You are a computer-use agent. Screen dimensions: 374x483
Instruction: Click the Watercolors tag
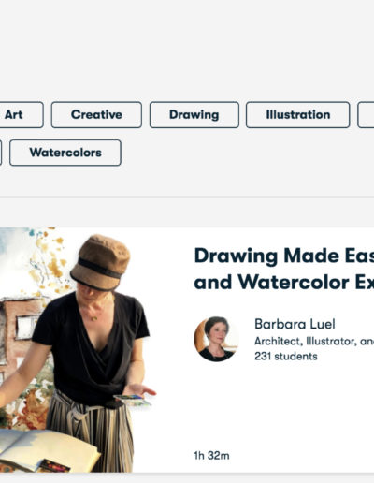point(65,153)
